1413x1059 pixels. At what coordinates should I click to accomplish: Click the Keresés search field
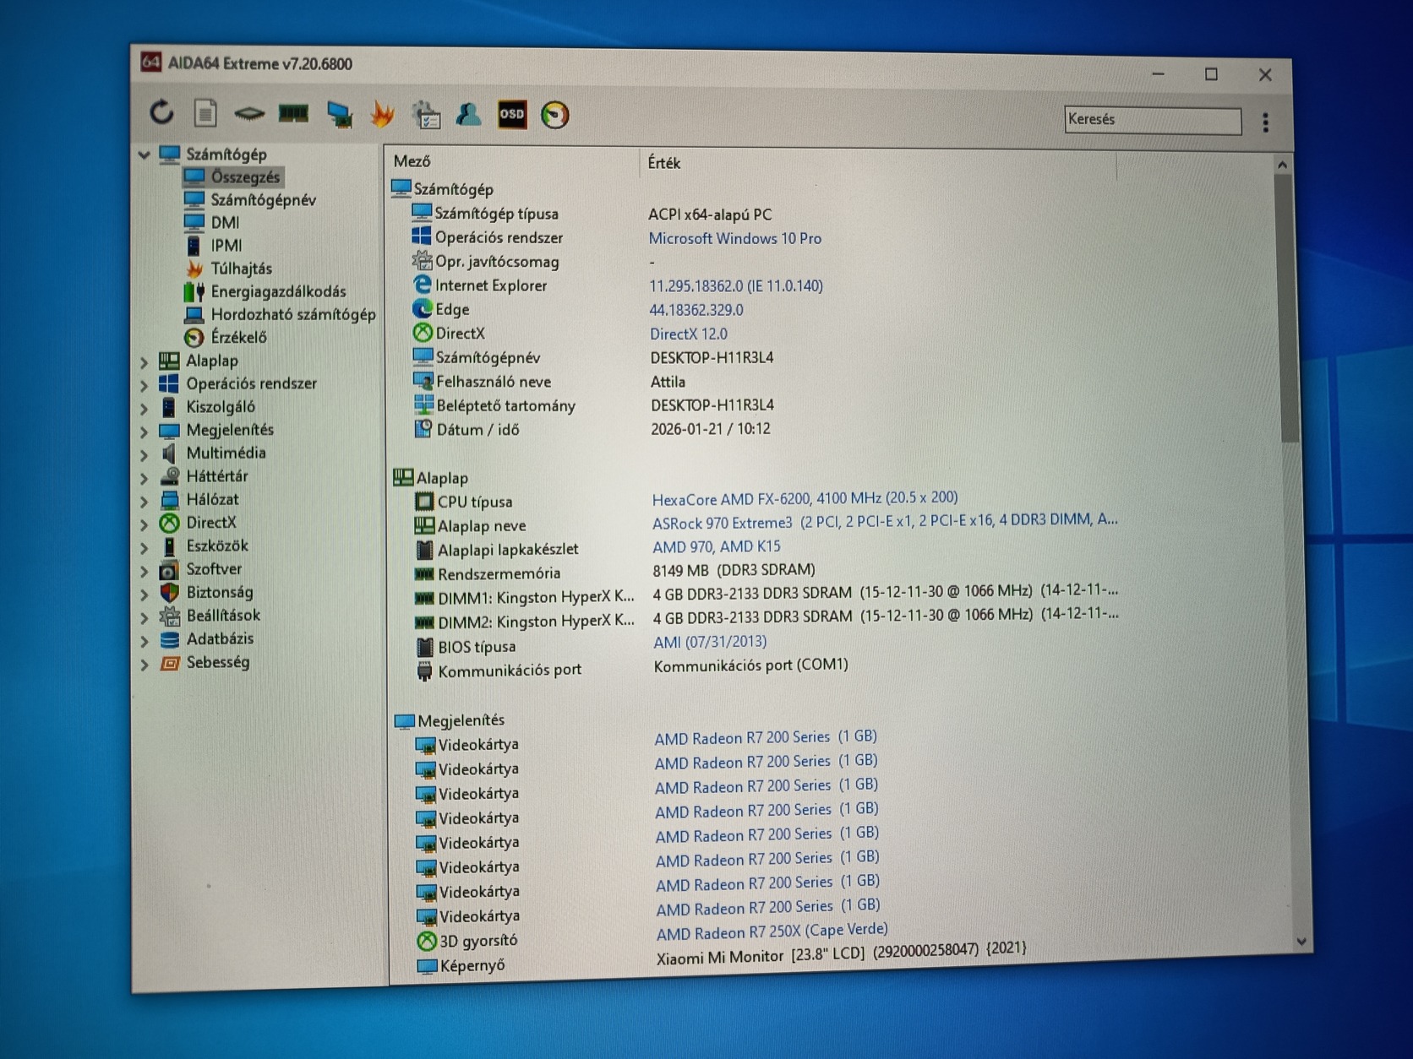[x=1153, y=121]
